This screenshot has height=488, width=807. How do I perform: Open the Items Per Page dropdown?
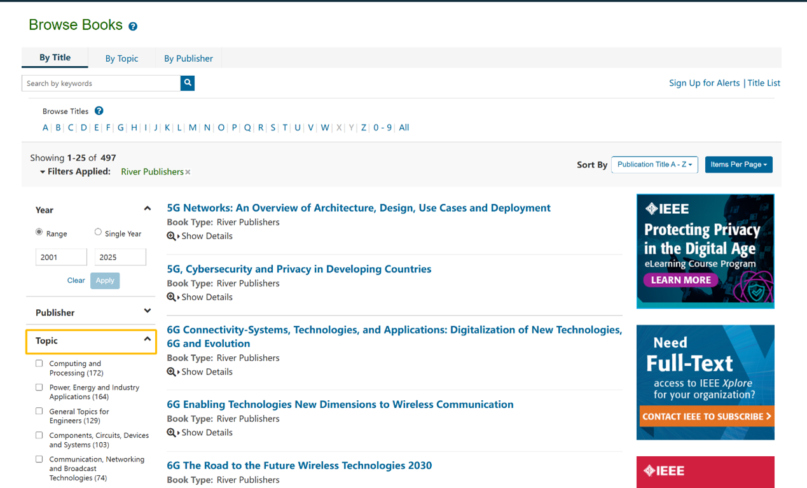coord(738,165)
